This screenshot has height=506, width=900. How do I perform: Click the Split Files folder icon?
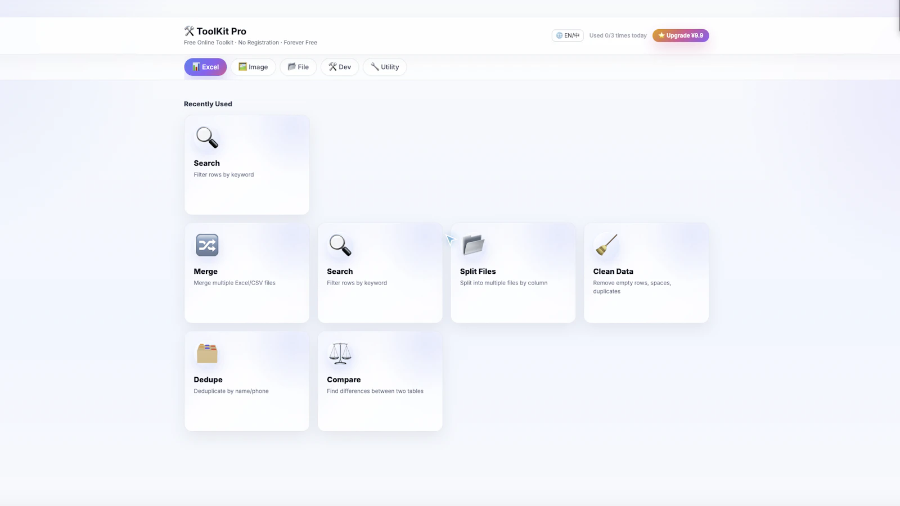point(473,245)
